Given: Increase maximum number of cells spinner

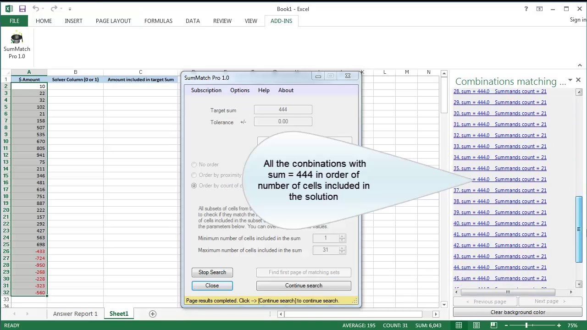Looking at the screenshot, I should pos(342,248).
